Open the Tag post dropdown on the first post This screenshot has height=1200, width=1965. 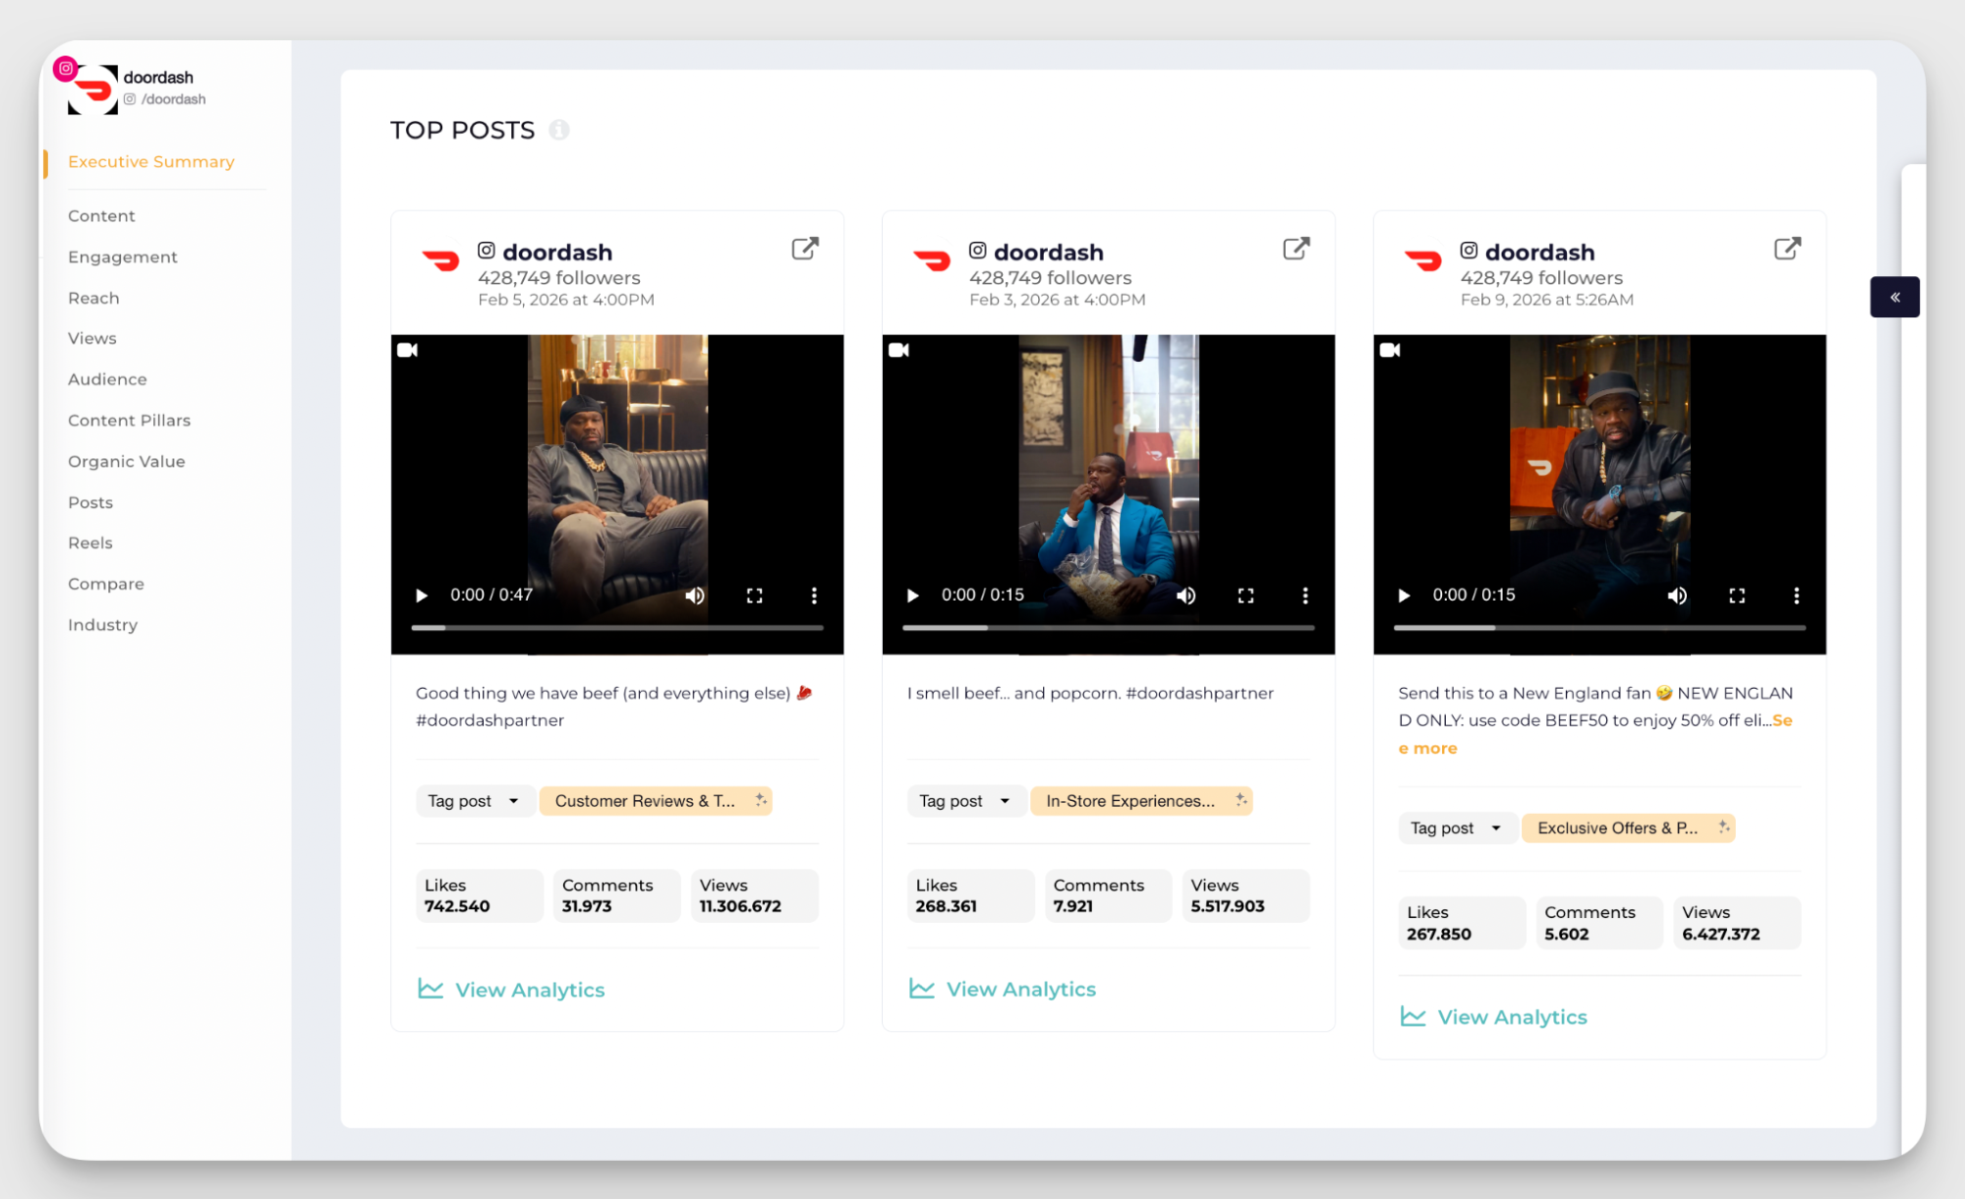tap(475, 800)
